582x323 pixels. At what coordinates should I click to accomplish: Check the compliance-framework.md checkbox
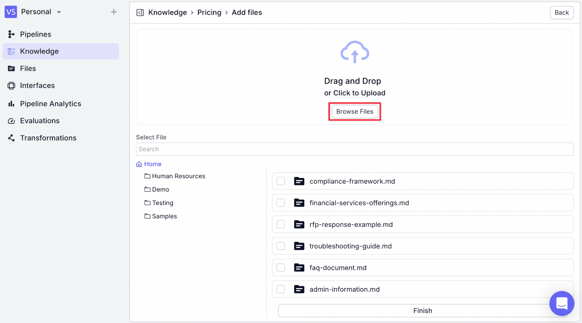click(x=281, y=181)
